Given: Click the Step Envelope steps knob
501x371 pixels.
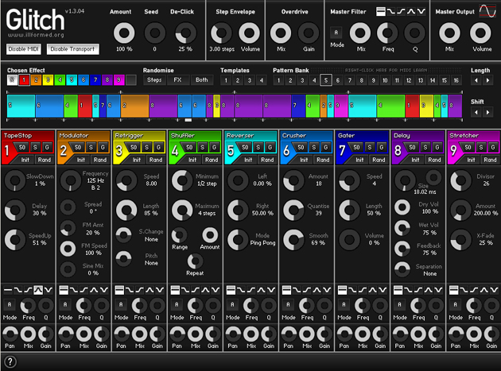Looking at the screenshot, I should click(221, 33).
